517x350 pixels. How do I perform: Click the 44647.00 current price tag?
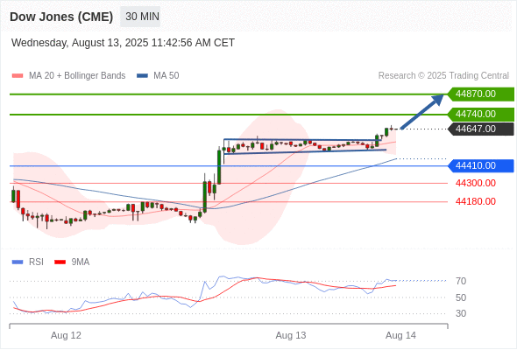coord(481,129)
